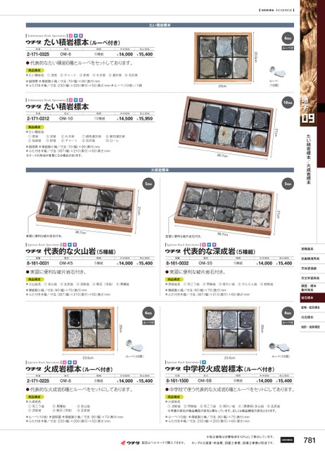Click the blue grade icon above 中学校火成岩標本
Screen dimensions: 325x453
[x=204, y=362]
